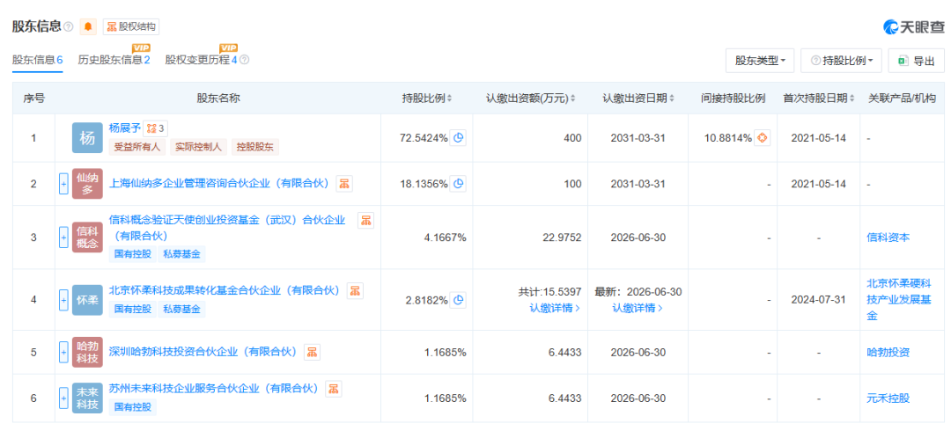Expand row of 北京怀柔科技成果转化基金
951x431 pixels.
[x=63, y=299]
